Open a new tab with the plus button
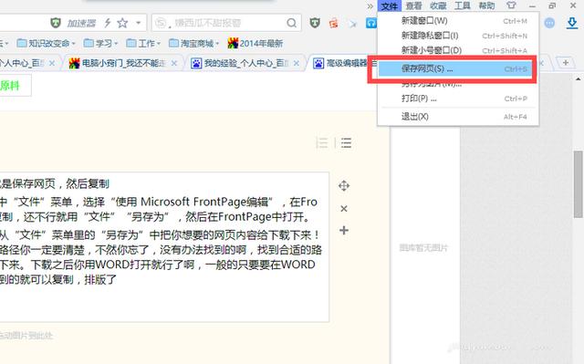This screenshot has width=584, height=364. (x=566, y=63)
